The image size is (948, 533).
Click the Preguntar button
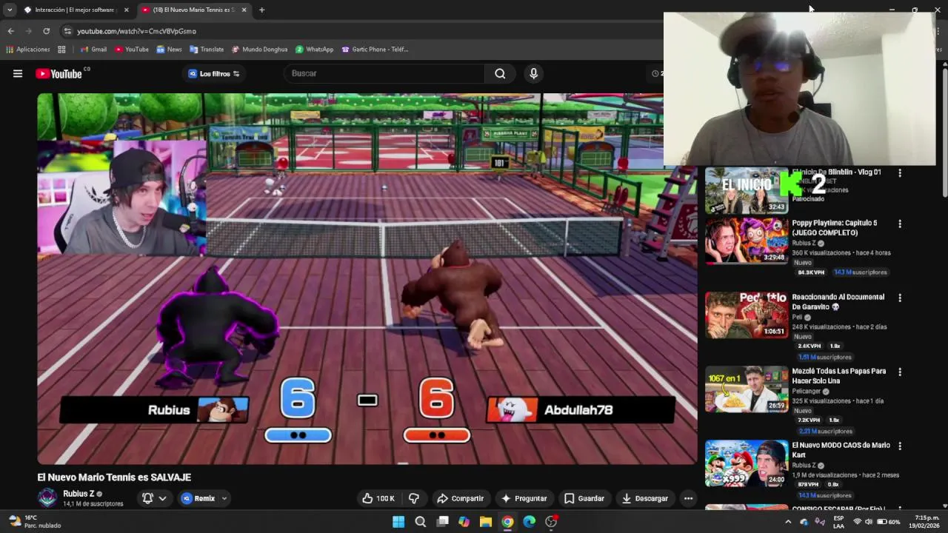pos(524,498)
